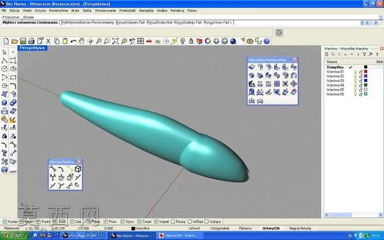Click the DEG icon in Narzędzia Powierzchni palette
Screen dimensions: 384x240
[x=268, y=84]
